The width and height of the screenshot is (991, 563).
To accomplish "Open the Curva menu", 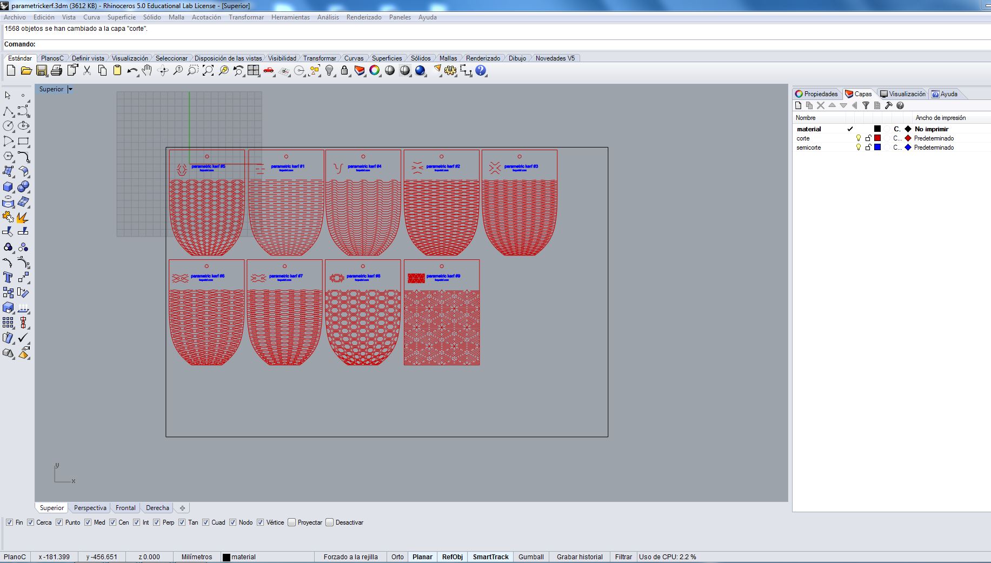I will coord(91,17).
